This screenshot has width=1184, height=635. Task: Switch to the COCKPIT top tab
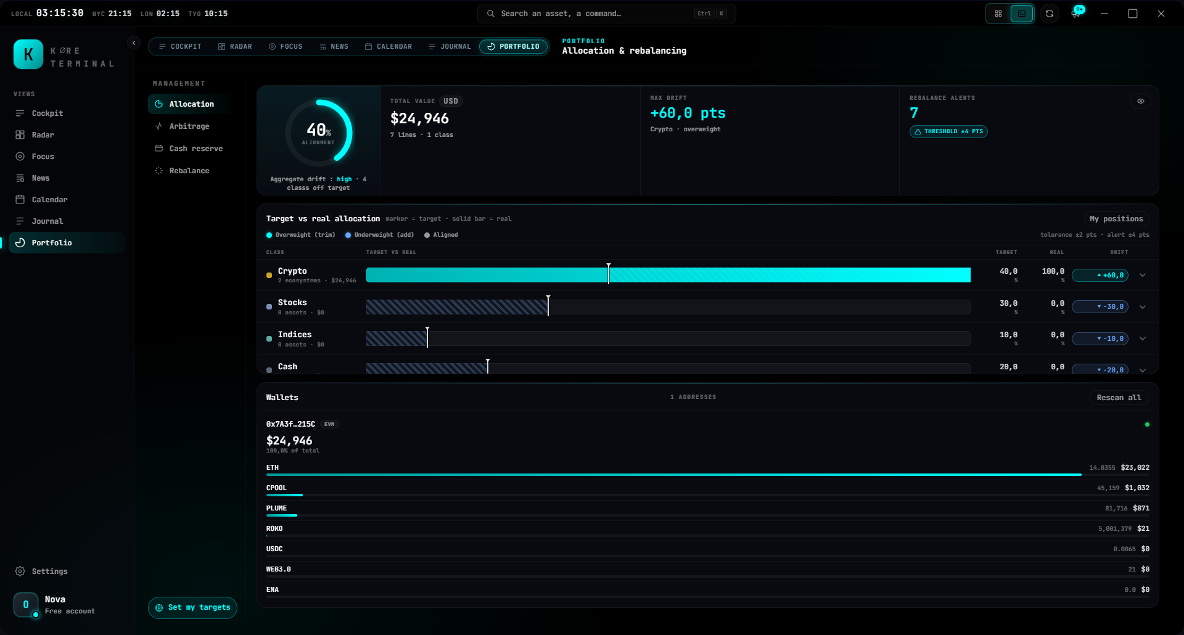180,46
